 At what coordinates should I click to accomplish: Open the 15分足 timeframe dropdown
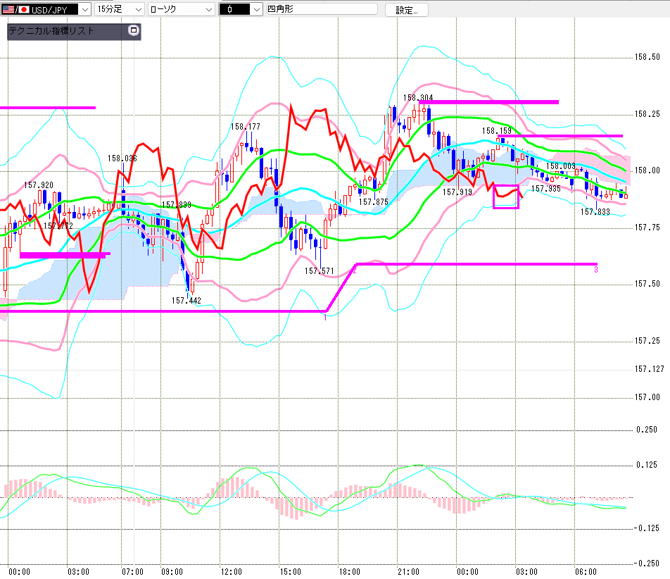119,9
